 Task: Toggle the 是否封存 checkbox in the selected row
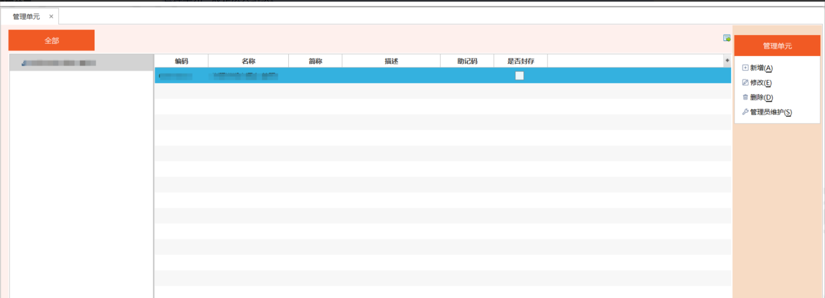[x=520, y=76]
